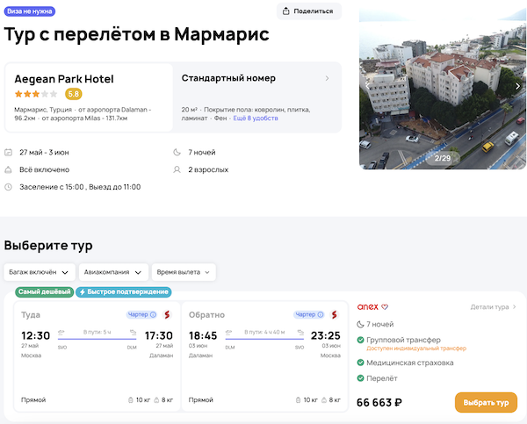Open Детали тура link
This screenshot has width=527, height=424.
pos(494,307)
